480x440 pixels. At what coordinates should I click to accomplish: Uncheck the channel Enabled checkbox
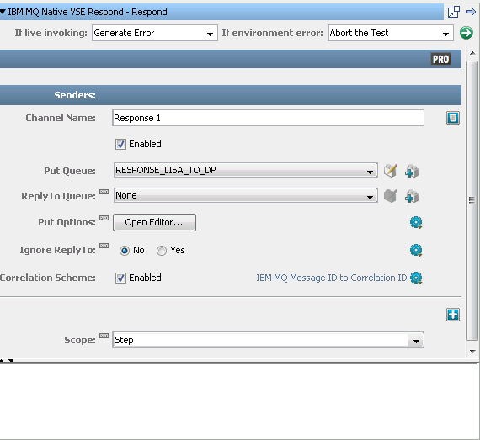(x=120, y=144)
